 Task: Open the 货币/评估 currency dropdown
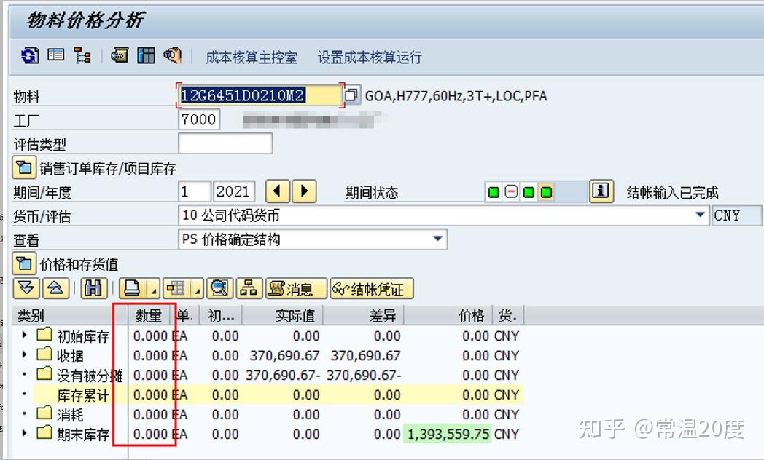tap(701, 215)
